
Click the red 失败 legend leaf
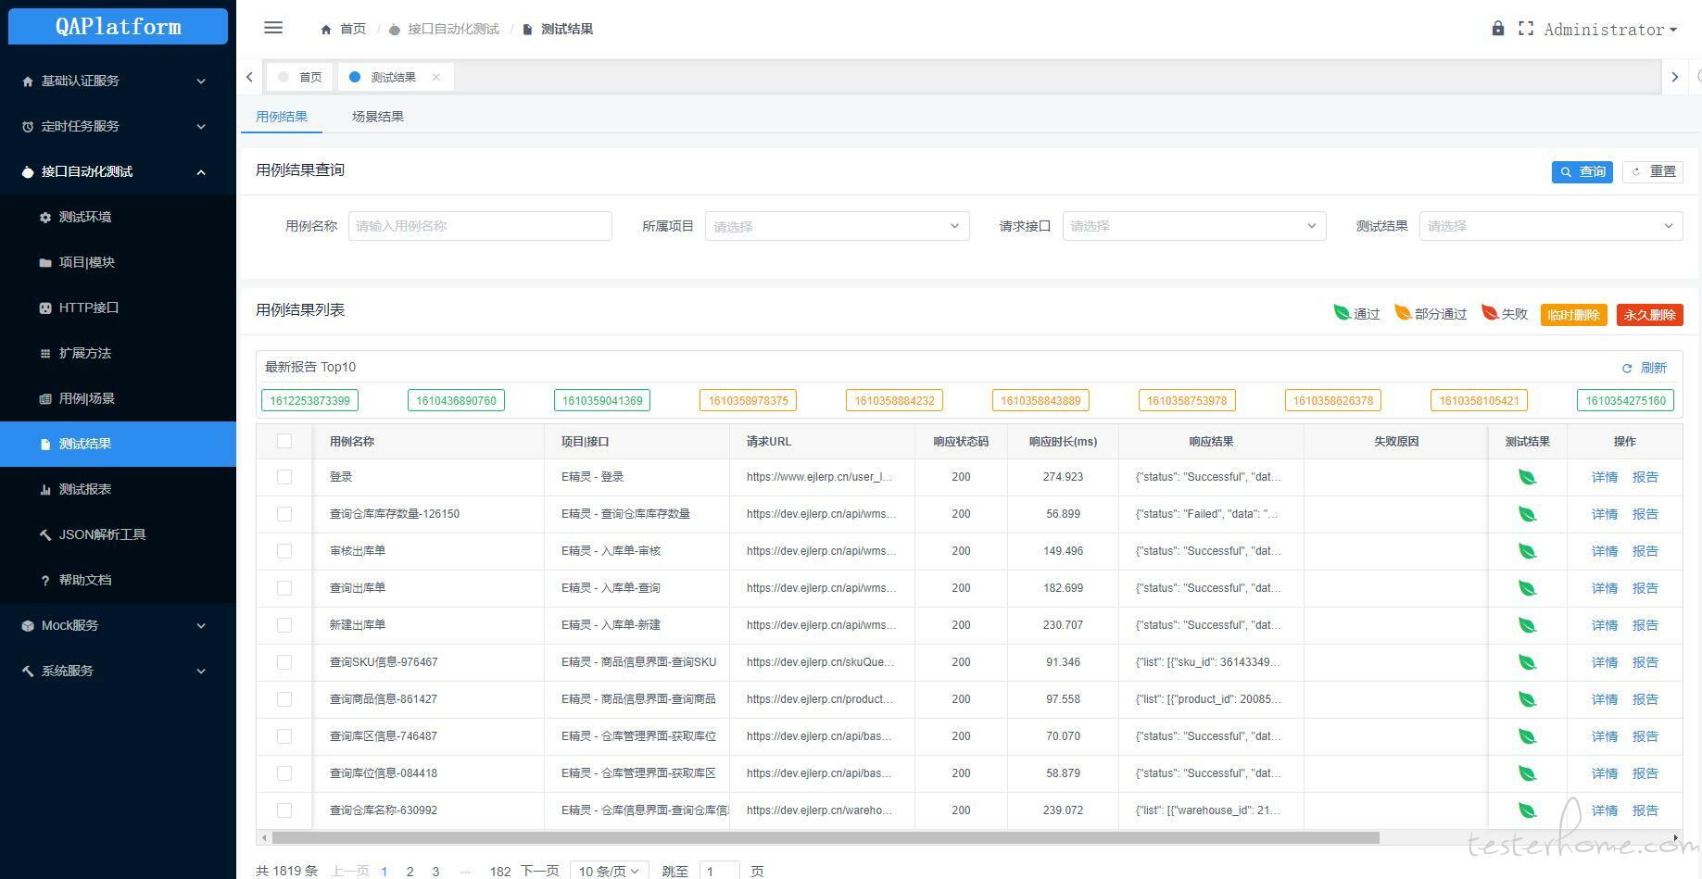(x=1490, y=313)
